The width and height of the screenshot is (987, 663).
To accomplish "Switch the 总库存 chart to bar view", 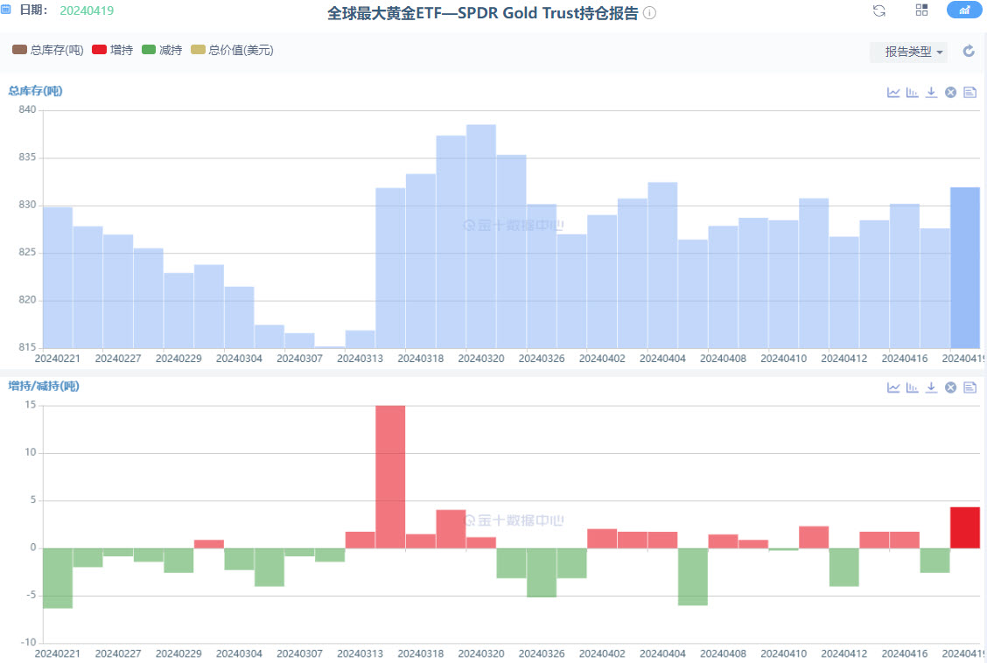I will click(912, 93).
